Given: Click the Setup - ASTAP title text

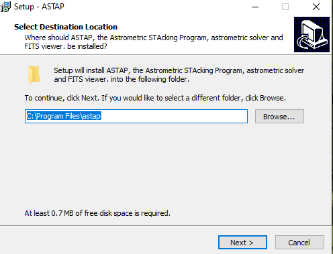Looking at the screenshot, I should click(39, 7).
